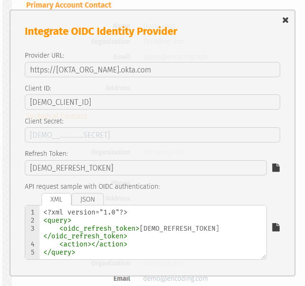Click the opening <query> code line
The width and height of the screenshot is (305, 286).
pos(57,220)
